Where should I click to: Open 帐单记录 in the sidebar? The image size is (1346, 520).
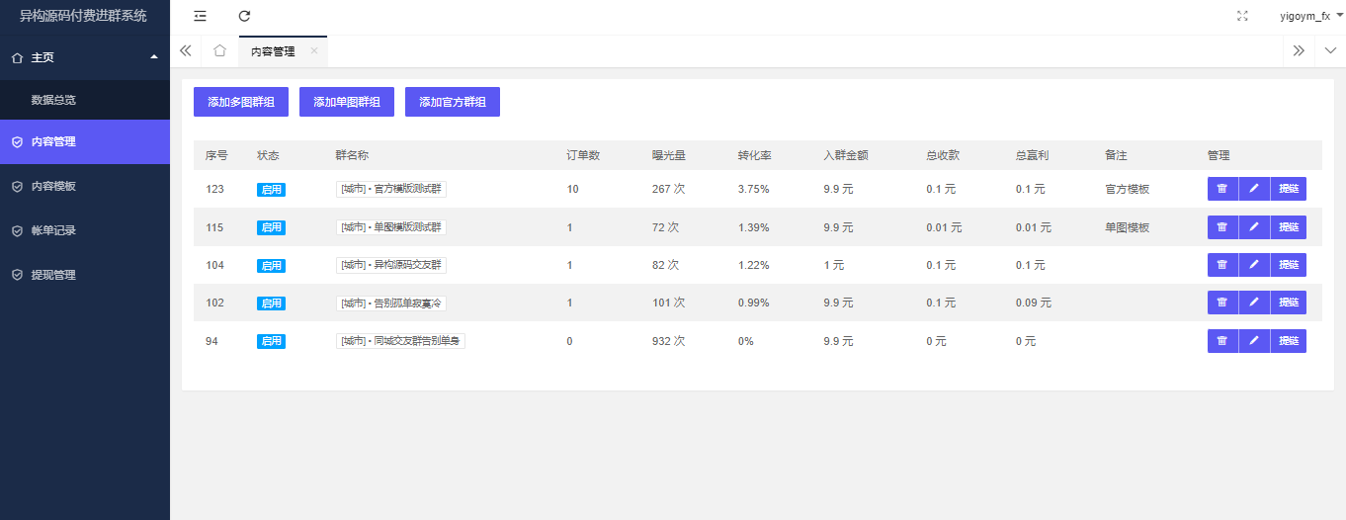point(53,230)
